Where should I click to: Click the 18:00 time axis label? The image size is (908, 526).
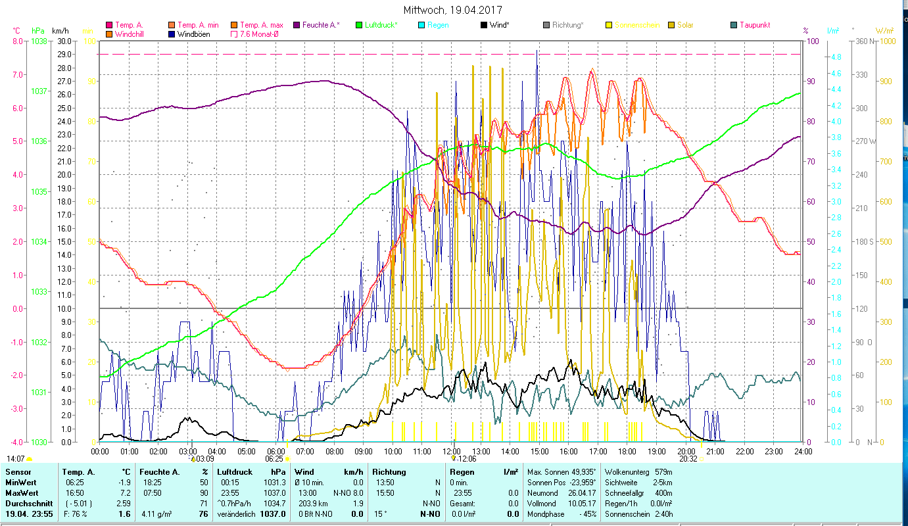click(x=627, y=451)
